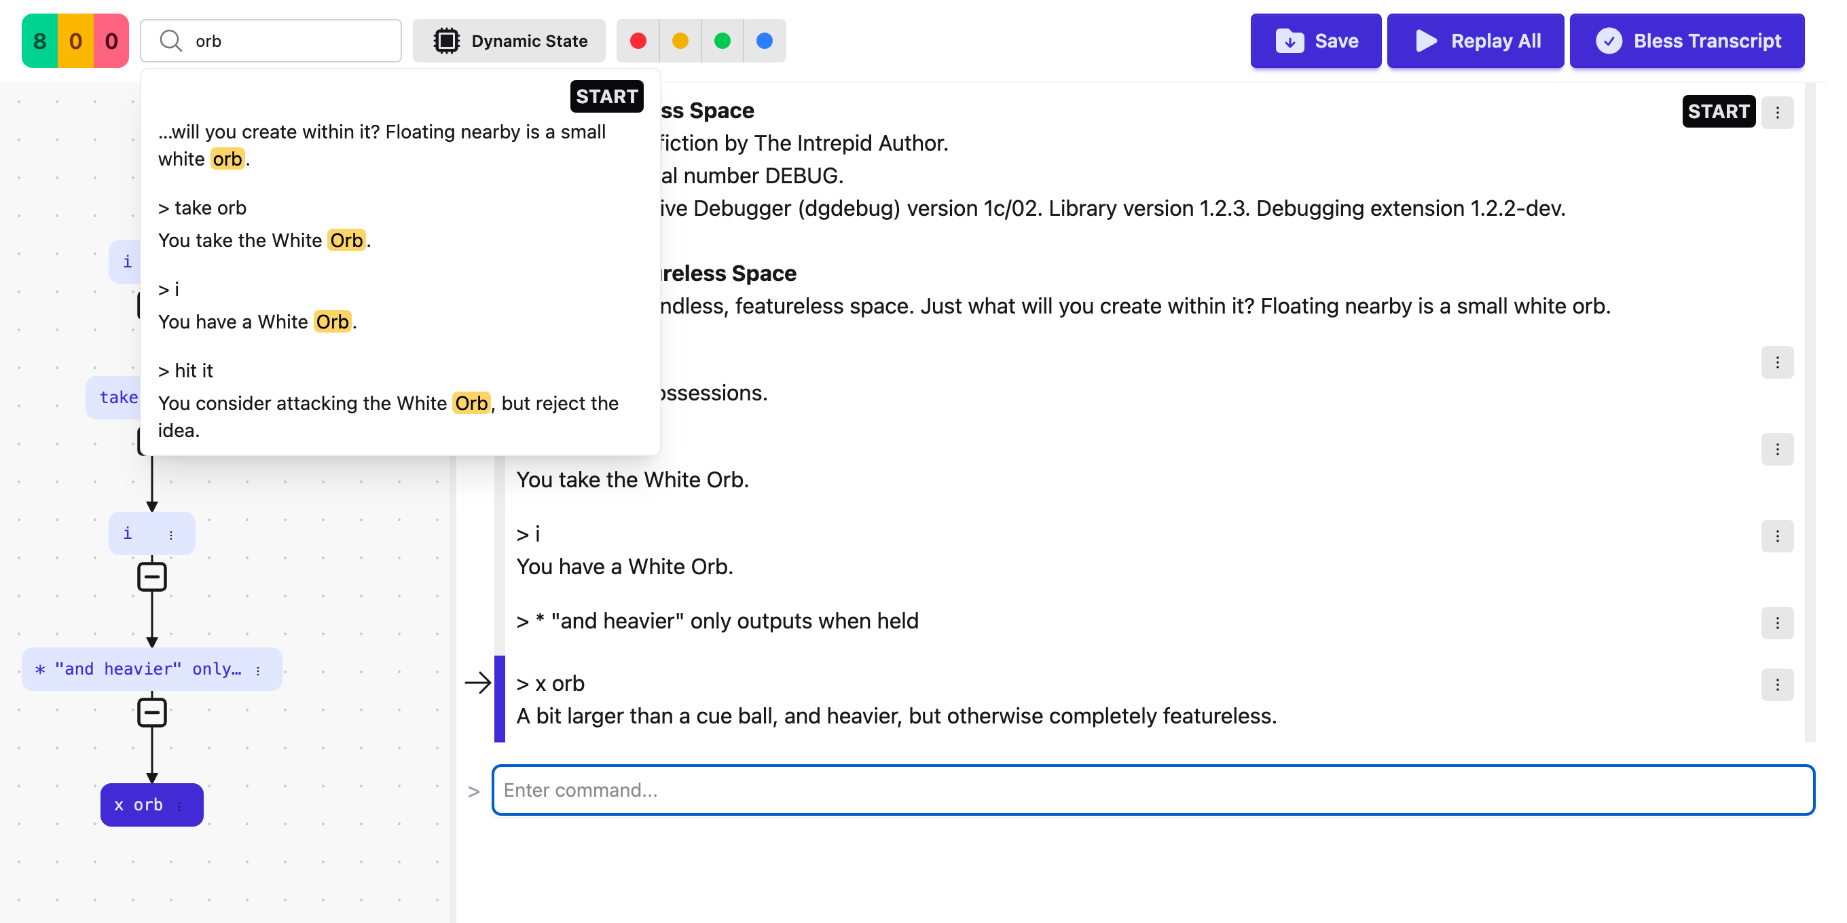
Task: Open search result '> take orb'
Action: point(202,208)
